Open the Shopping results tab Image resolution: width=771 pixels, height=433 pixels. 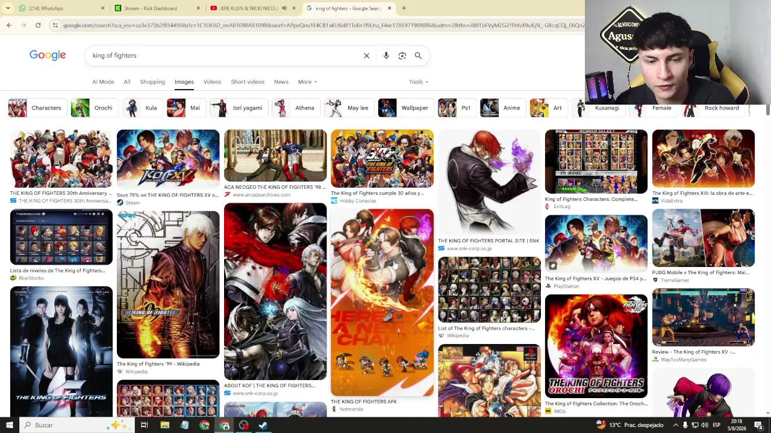pos(152,82)
